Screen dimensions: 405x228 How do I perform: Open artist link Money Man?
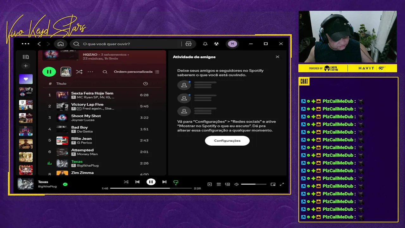pyautogui.click(x=87, y=154)
